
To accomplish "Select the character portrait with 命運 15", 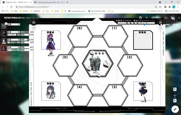I will [4, 41].
